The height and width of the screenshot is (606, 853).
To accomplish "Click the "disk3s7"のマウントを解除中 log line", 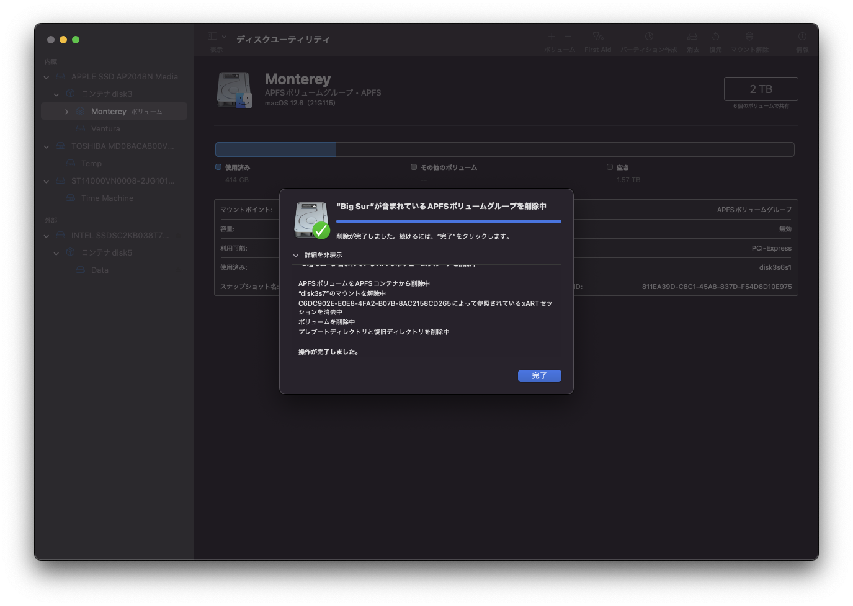I will (x=342, y=293).
